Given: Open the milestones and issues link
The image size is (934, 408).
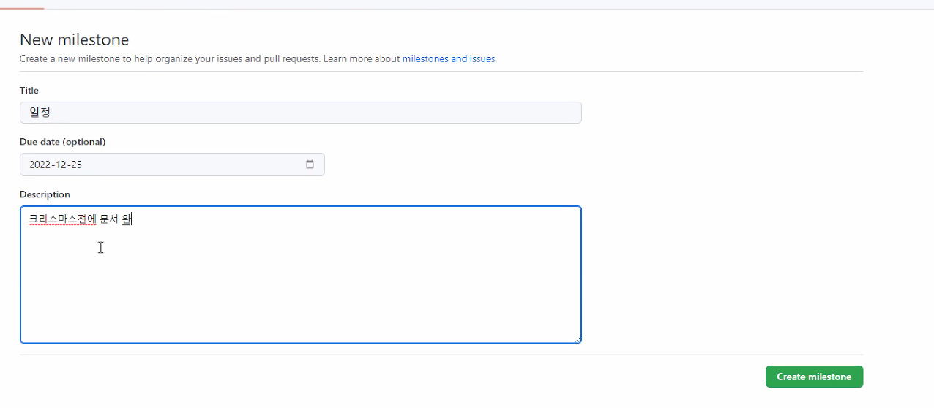Looking at the screenshot, I should click(x=449, y=58).
